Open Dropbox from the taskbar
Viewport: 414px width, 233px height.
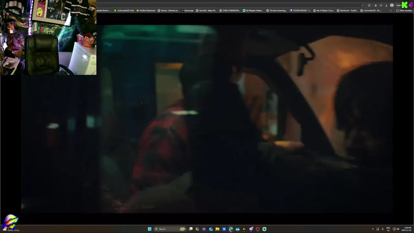click(x=224, y=229)
